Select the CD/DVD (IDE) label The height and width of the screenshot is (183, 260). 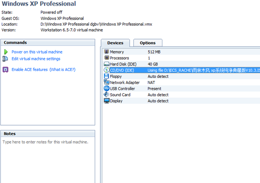coord(122,70)
